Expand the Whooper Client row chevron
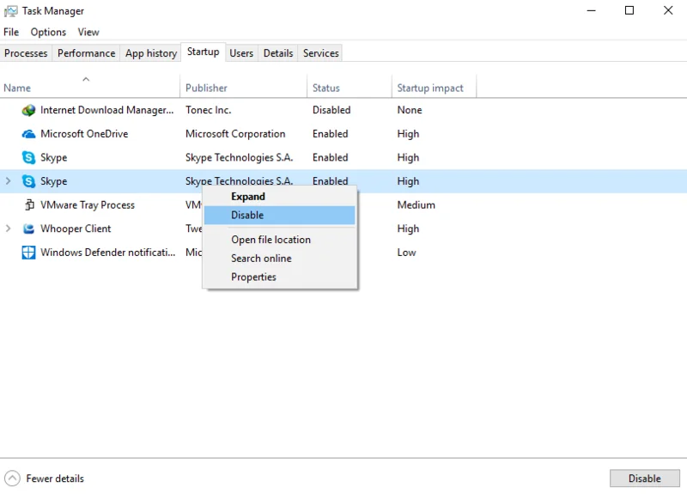The height and width of the screenshot is (494, 687). point(8,229)
